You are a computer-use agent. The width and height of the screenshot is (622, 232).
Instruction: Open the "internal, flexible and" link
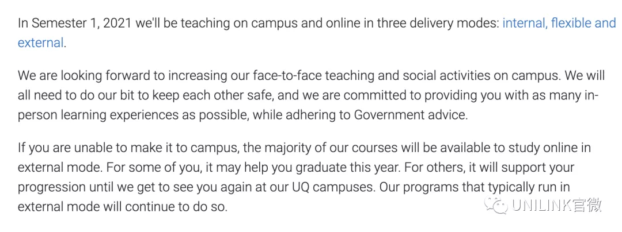pyautogui.click(x=559, y=24)
